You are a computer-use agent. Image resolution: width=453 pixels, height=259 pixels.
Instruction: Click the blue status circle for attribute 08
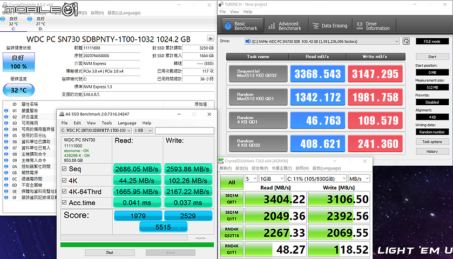coord(6,154)
